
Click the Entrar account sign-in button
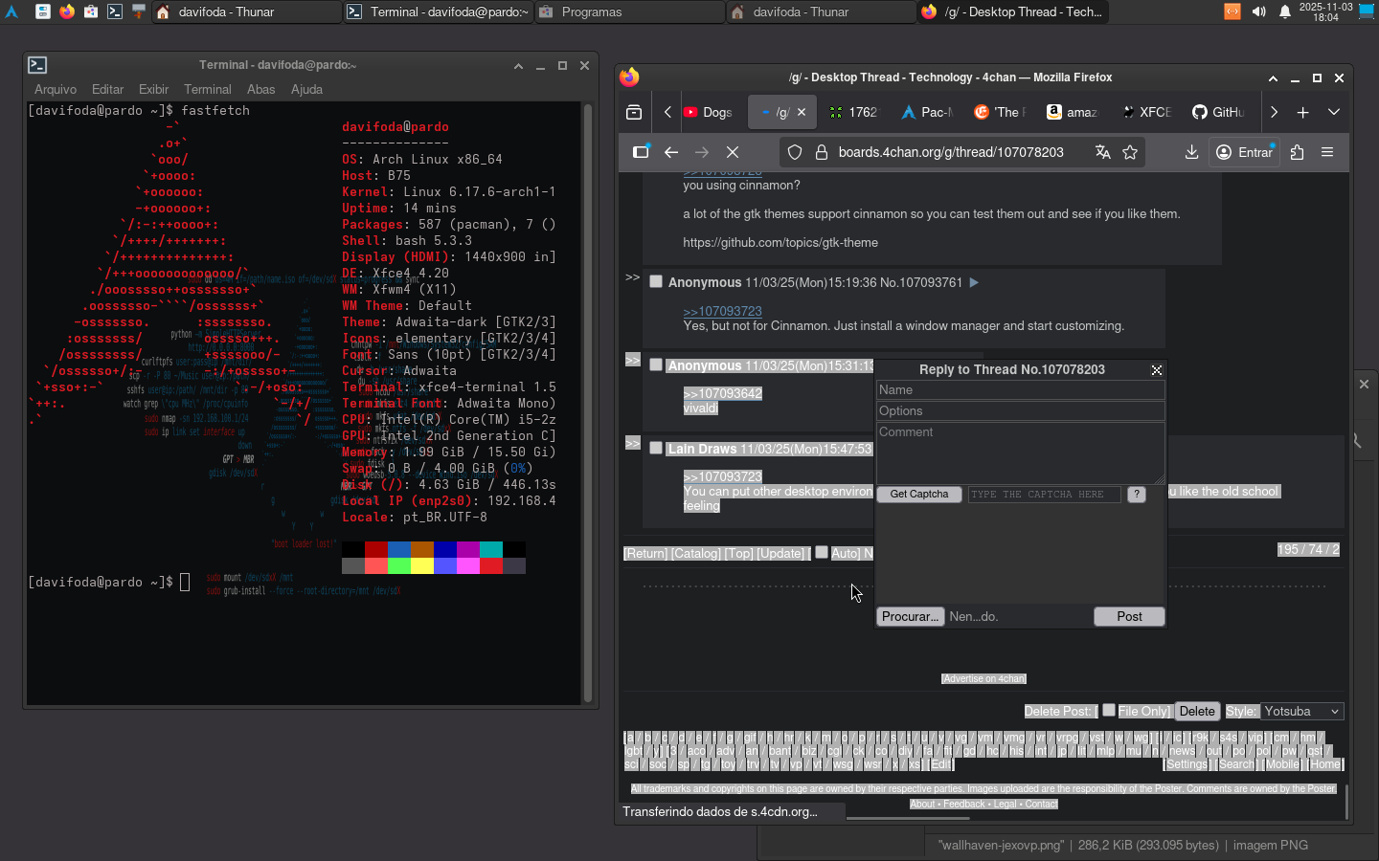click(x=1244, y=152)
